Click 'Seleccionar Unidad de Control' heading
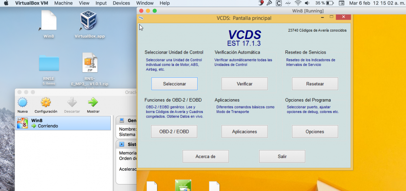This screenshot has height=191, width=406. click(174, 52)
